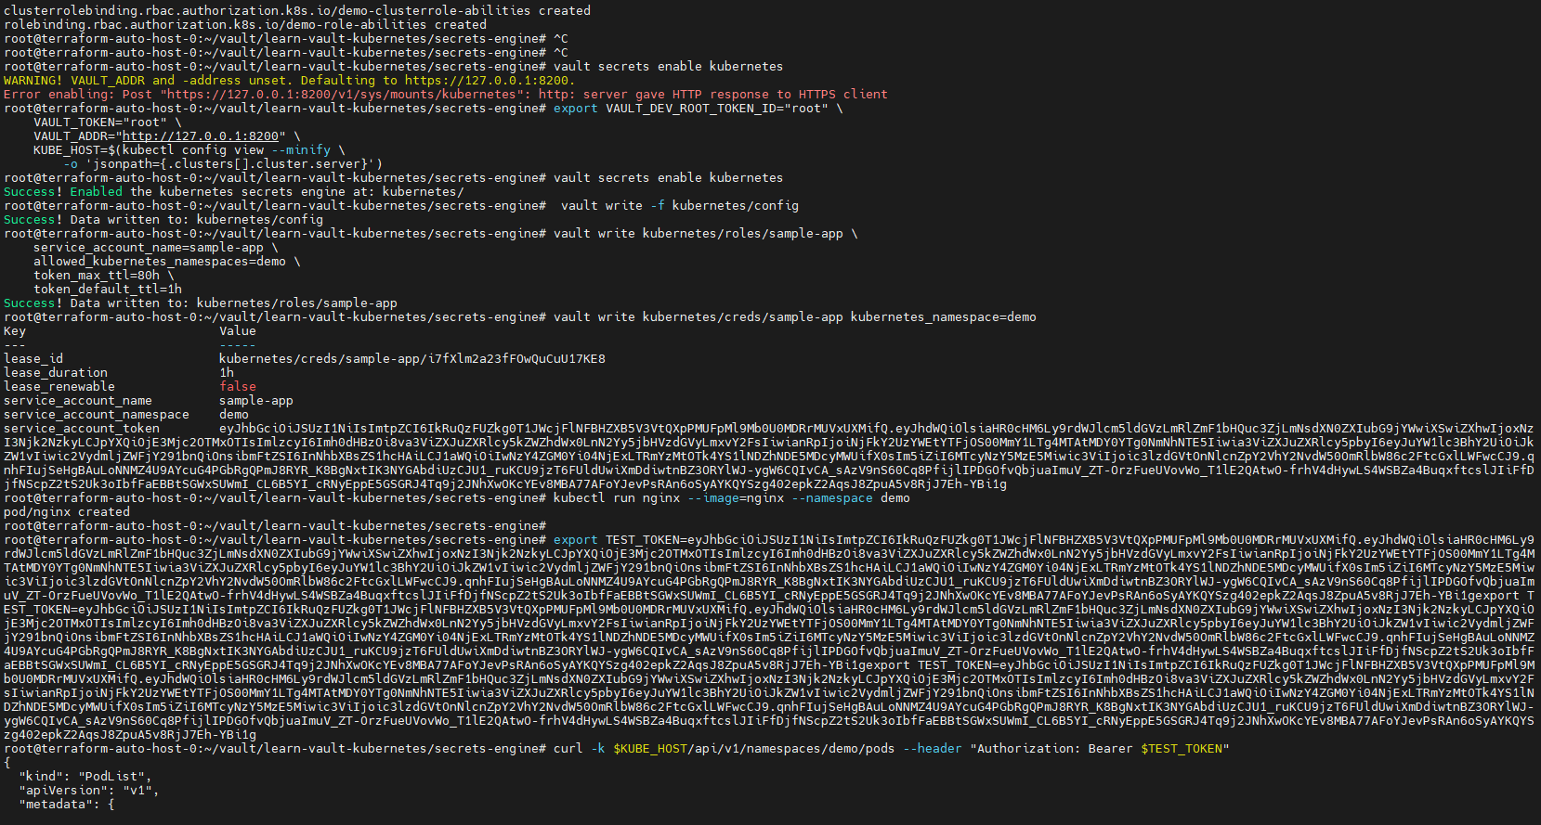
Task: Click the 'token_default_ttl=1h' parameter
Action: point(108,289)
